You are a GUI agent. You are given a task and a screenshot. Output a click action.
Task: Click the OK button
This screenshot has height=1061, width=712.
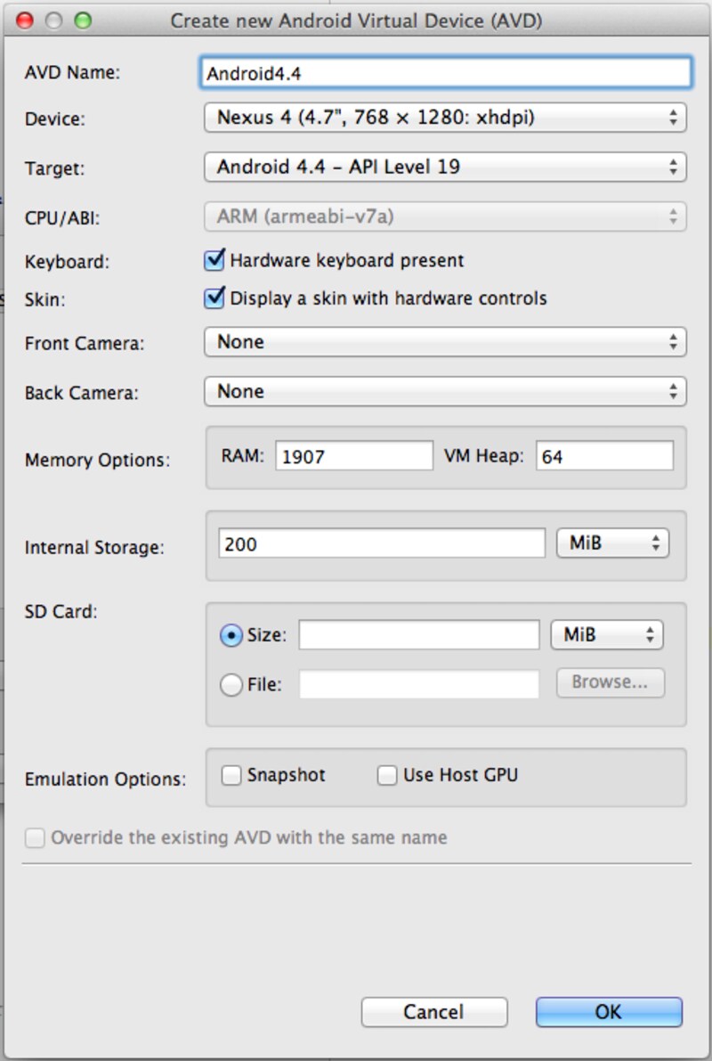coord(608,1012)
